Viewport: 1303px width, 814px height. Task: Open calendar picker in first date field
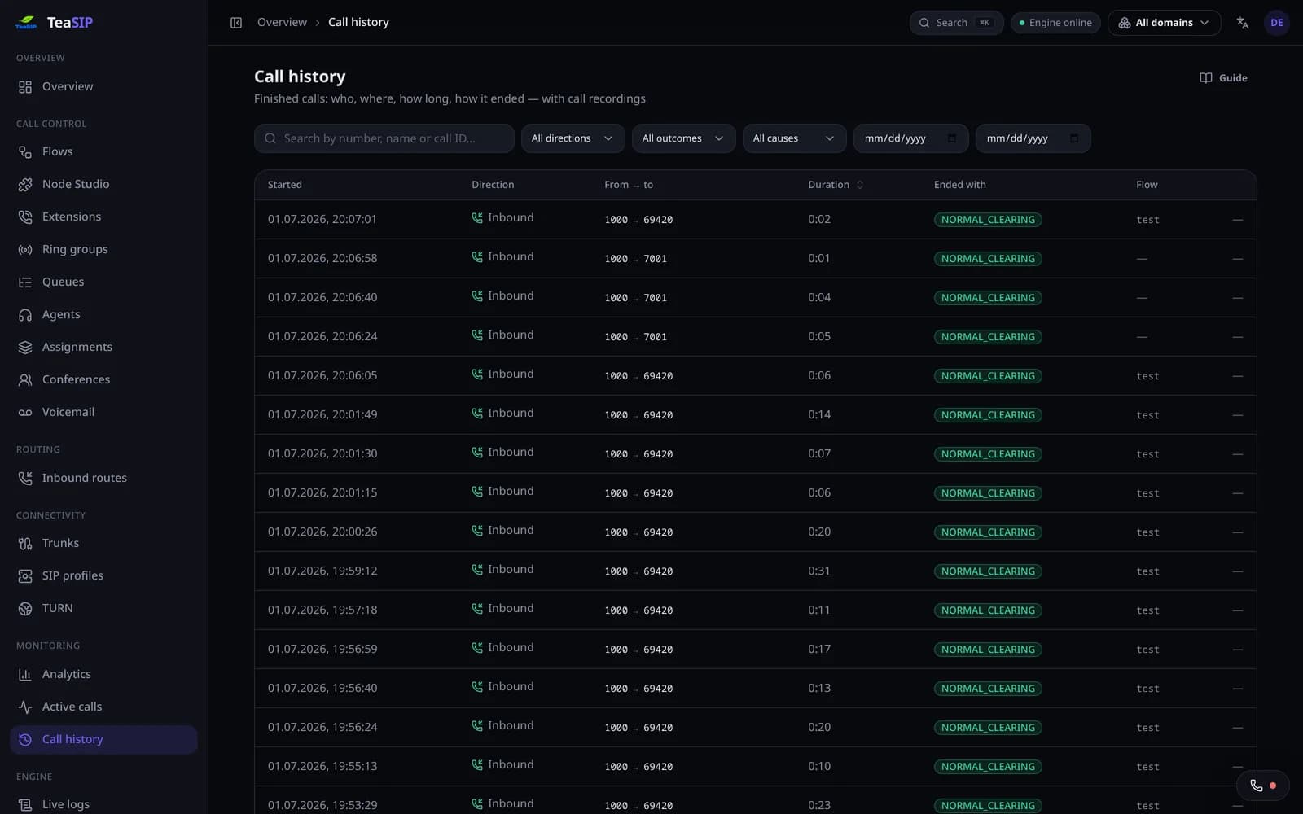(x=952, y=138)
